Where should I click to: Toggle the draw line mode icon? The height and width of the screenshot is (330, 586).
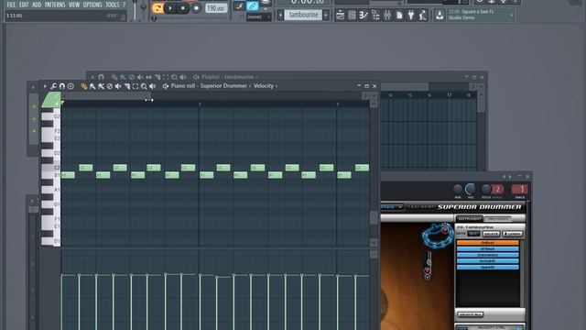(239, 5)
